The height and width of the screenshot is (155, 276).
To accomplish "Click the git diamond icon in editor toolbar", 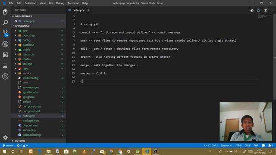I will point(252,10).
